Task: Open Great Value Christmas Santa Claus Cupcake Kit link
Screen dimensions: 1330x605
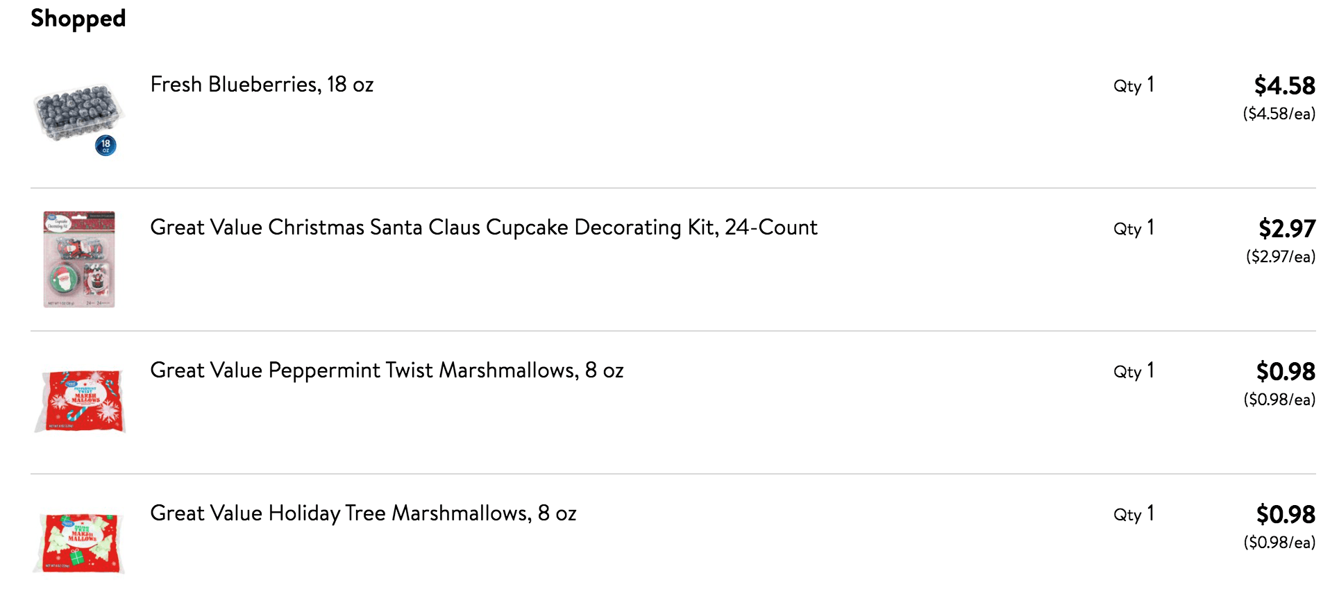Action: 484,228
